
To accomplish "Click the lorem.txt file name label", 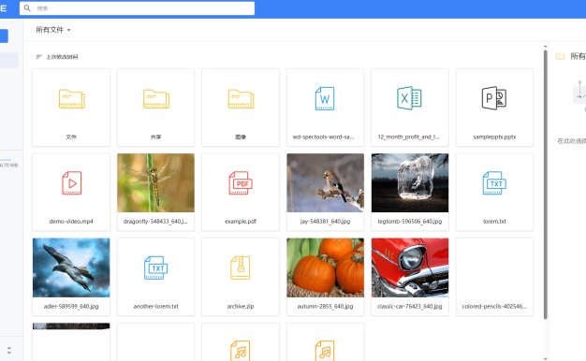I will [494, 222].
